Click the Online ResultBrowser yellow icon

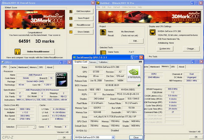click(18, 52)
